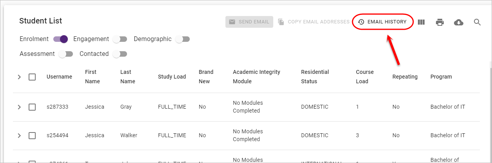Select checkbox for student s254494
The height and width of the screenshot is (163, 492).
tap(32, 136)
